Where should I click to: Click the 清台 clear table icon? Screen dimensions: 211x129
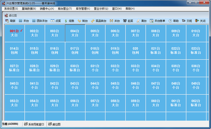tap(138, 21)
